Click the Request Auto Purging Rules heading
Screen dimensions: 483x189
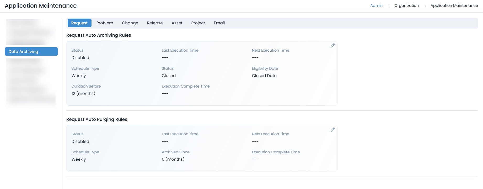[97, 119]
